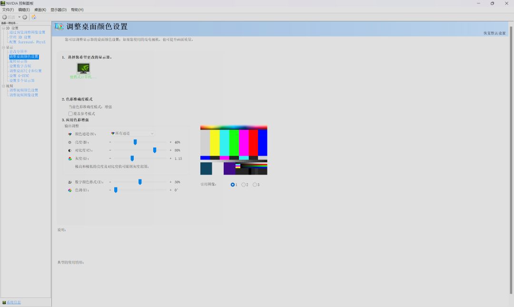Select reference image radio button 2
Viewport: 514px width, 307px height.
(x=244, y=185)
